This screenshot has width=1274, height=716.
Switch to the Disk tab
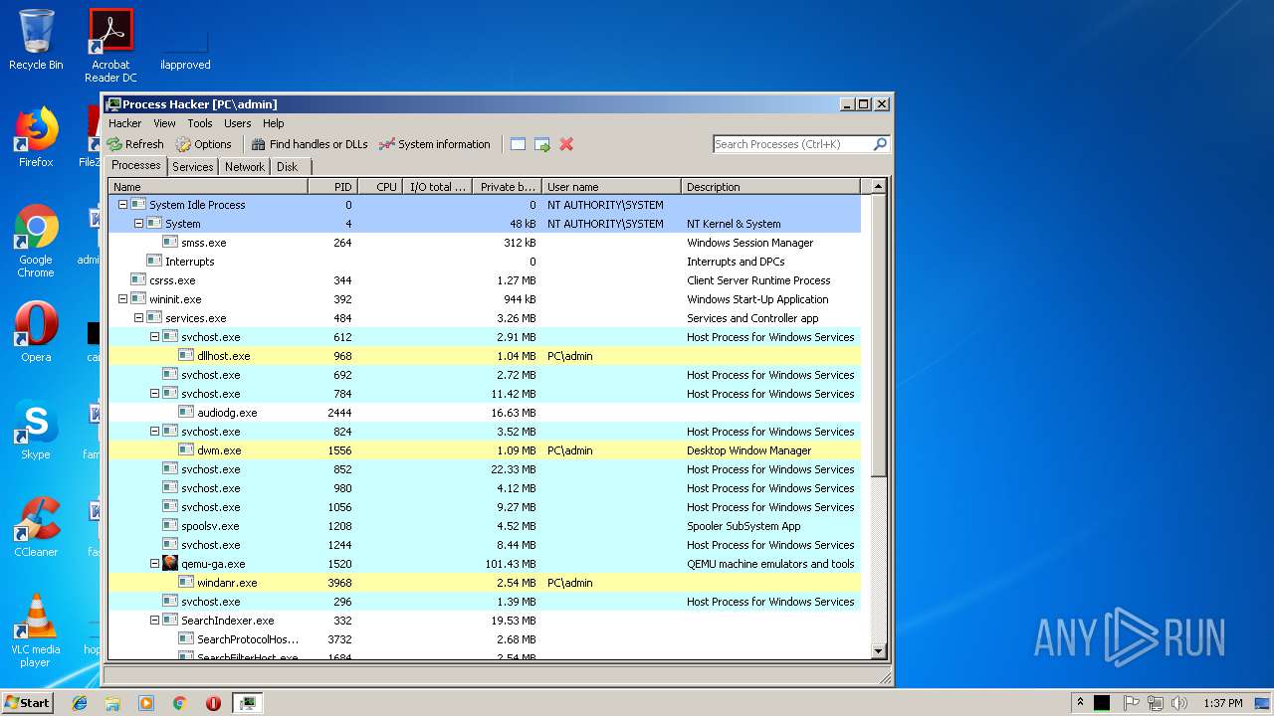pyautogui.click(x=287, y=167)
